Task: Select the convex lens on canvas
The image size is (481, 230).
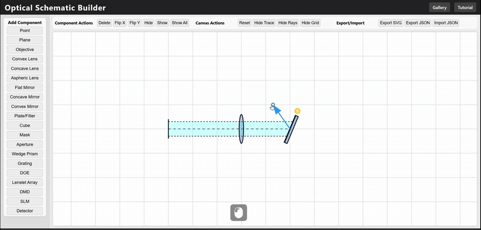Action: (x=242, y=129)
